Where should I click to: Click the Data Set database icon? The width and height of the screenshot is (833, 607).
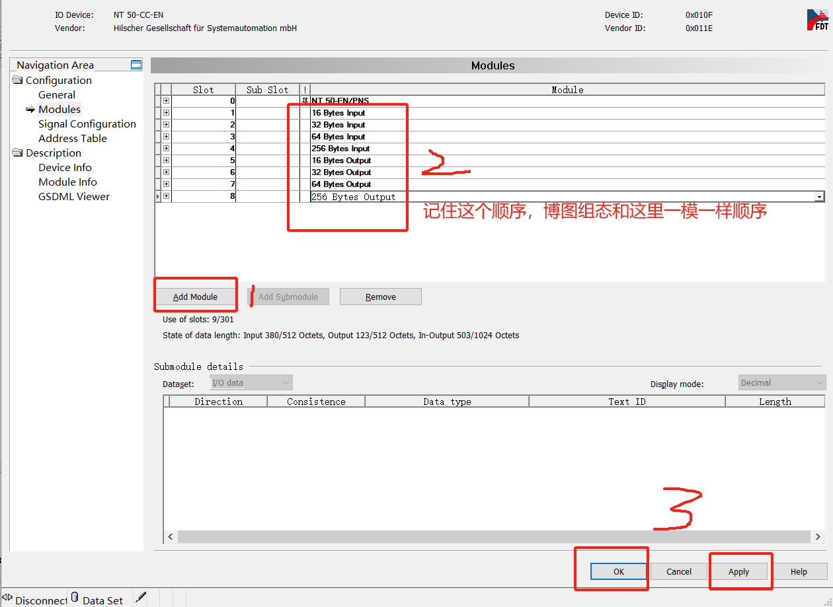click(75, 598)
